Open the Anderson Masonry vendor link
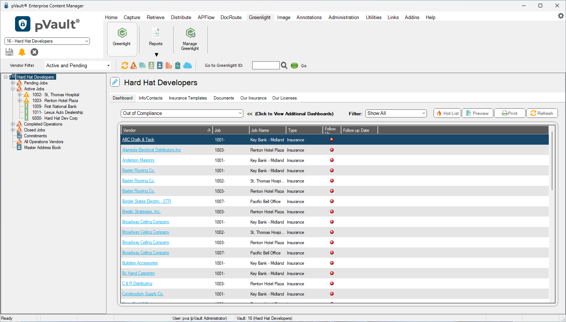Image resolution: width=566 pixels, height=322 pixels. 138,160
